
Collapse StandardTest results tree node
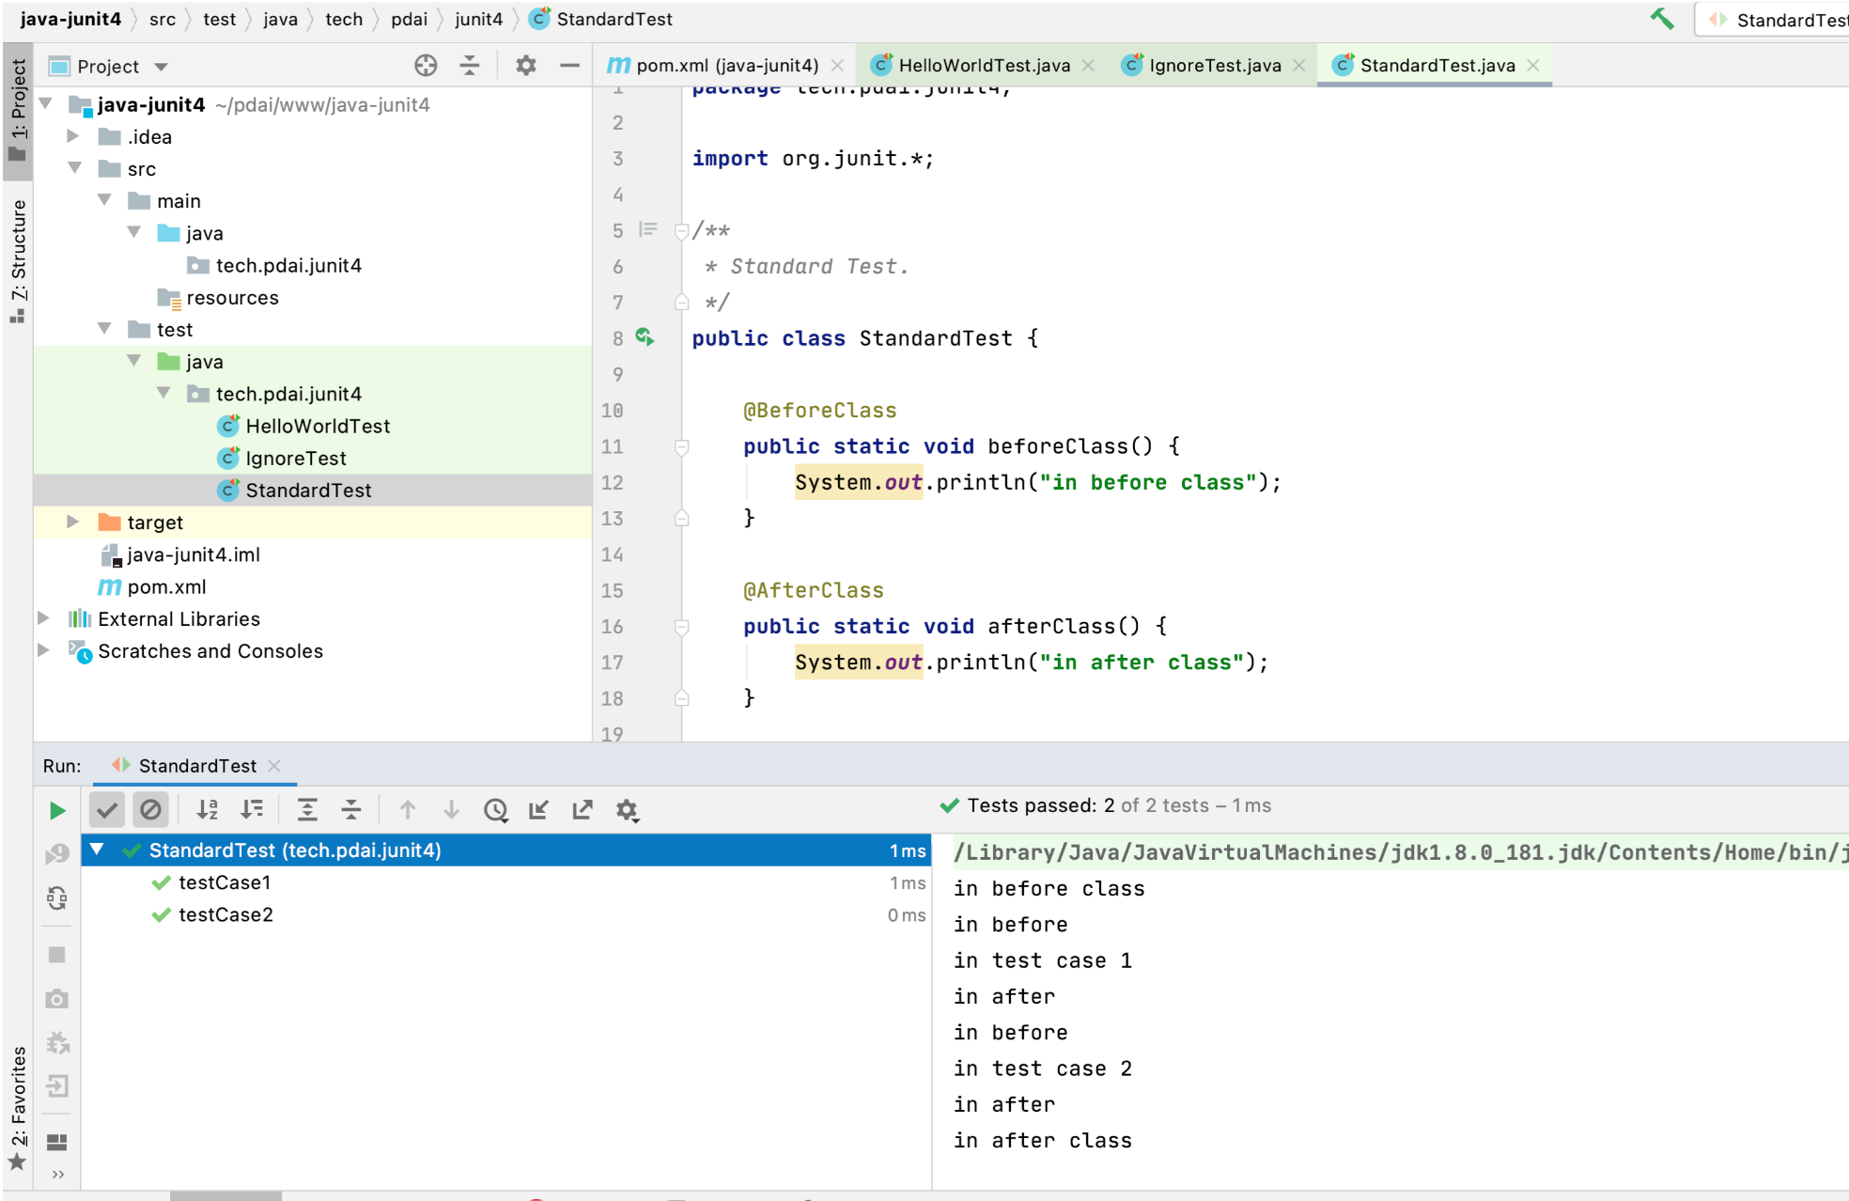(x=97, y=850)
